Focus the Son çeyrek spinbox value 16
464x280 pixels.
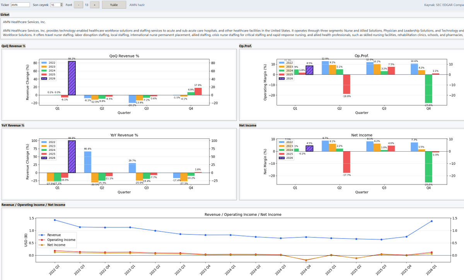point(54,5)
